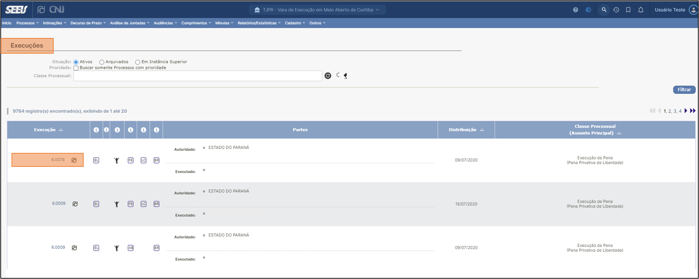
Task: Click the LC badge in the 6.0078 row
Action: click(144, 160)
